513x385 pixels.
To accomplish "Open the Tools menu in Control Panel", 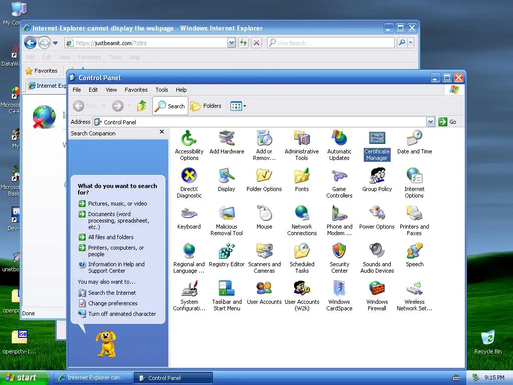I will click(x=162, y=90).
